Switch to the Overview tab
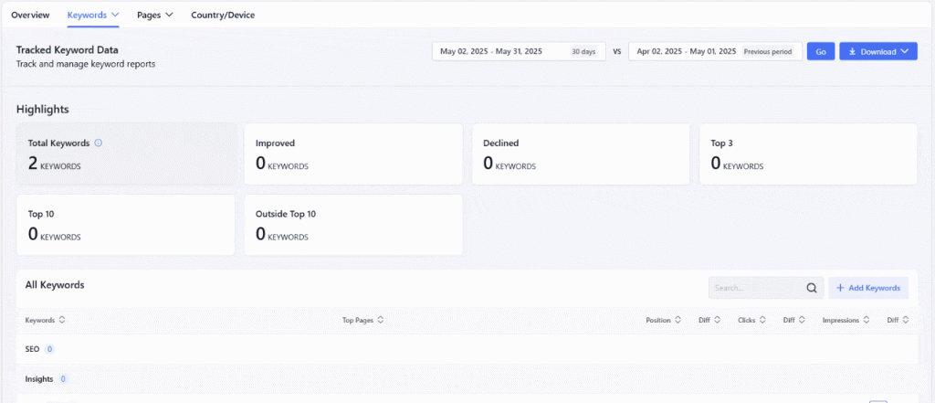The image size is (935, 403). coord(30,16)
